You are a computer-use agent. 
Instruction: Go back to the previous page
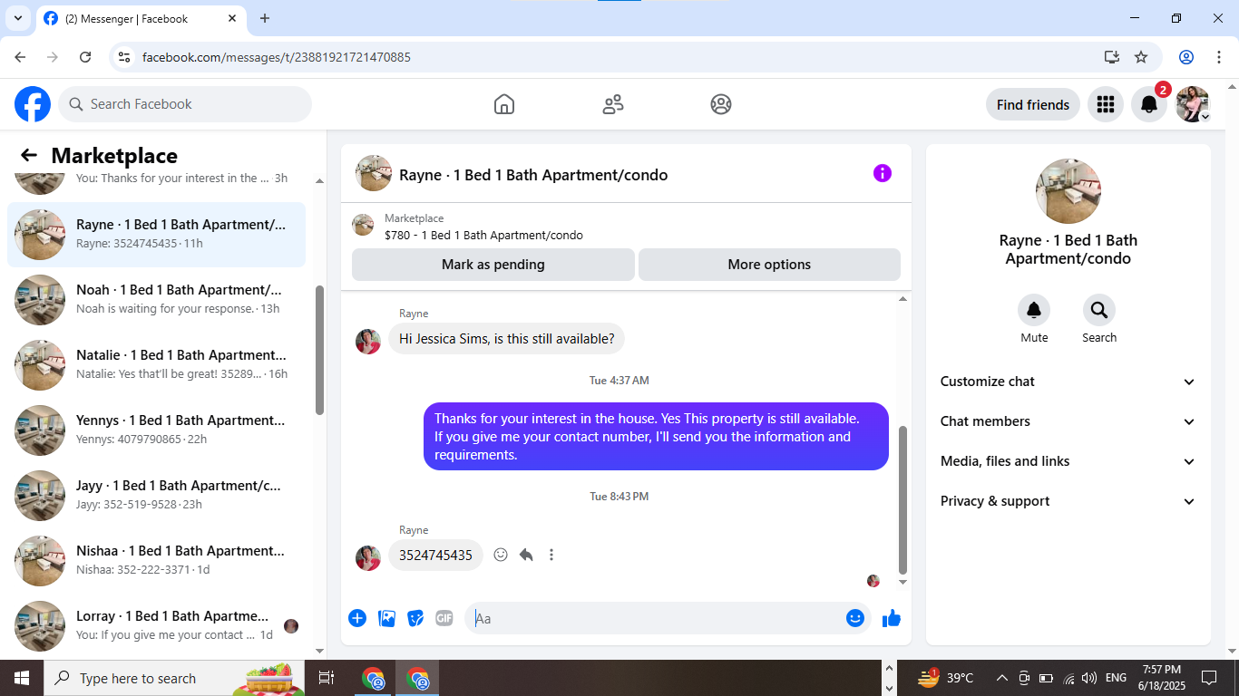pos(20,57)
